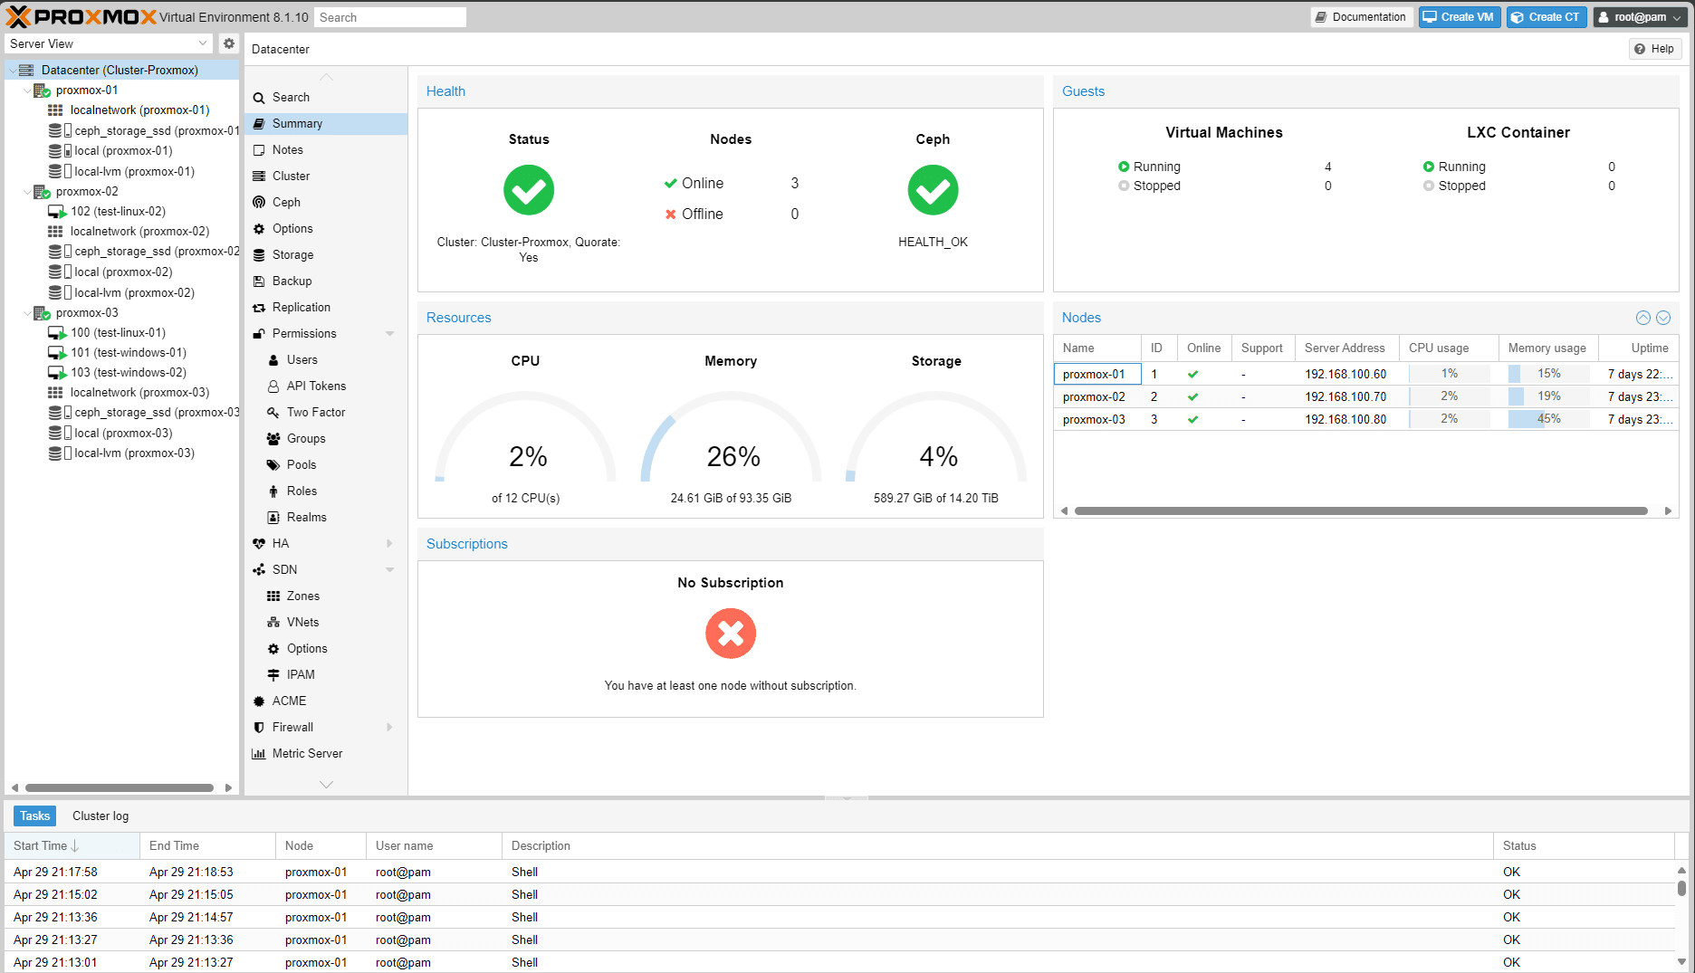Click the Help button

coord(1655,49)
